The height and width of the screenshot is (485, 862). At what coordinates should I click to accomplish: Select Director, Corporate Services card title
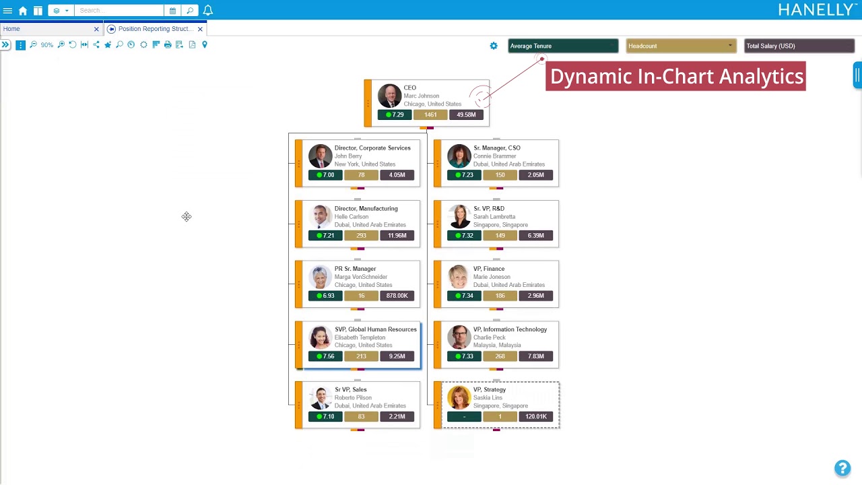pos(372,148)
